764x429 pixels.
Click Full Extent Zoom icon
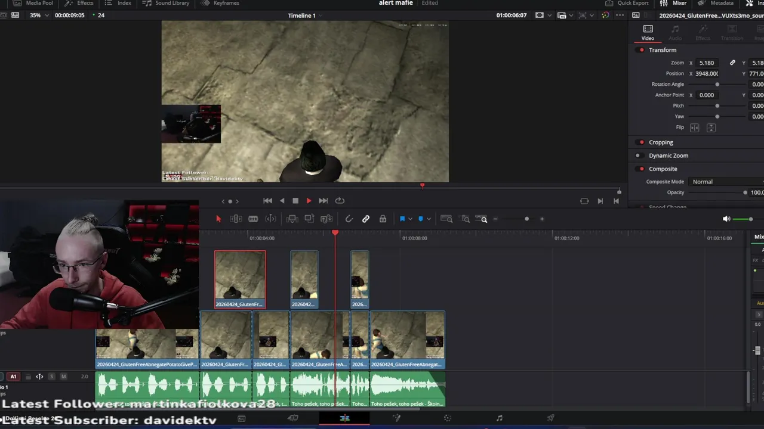point(446,219)
